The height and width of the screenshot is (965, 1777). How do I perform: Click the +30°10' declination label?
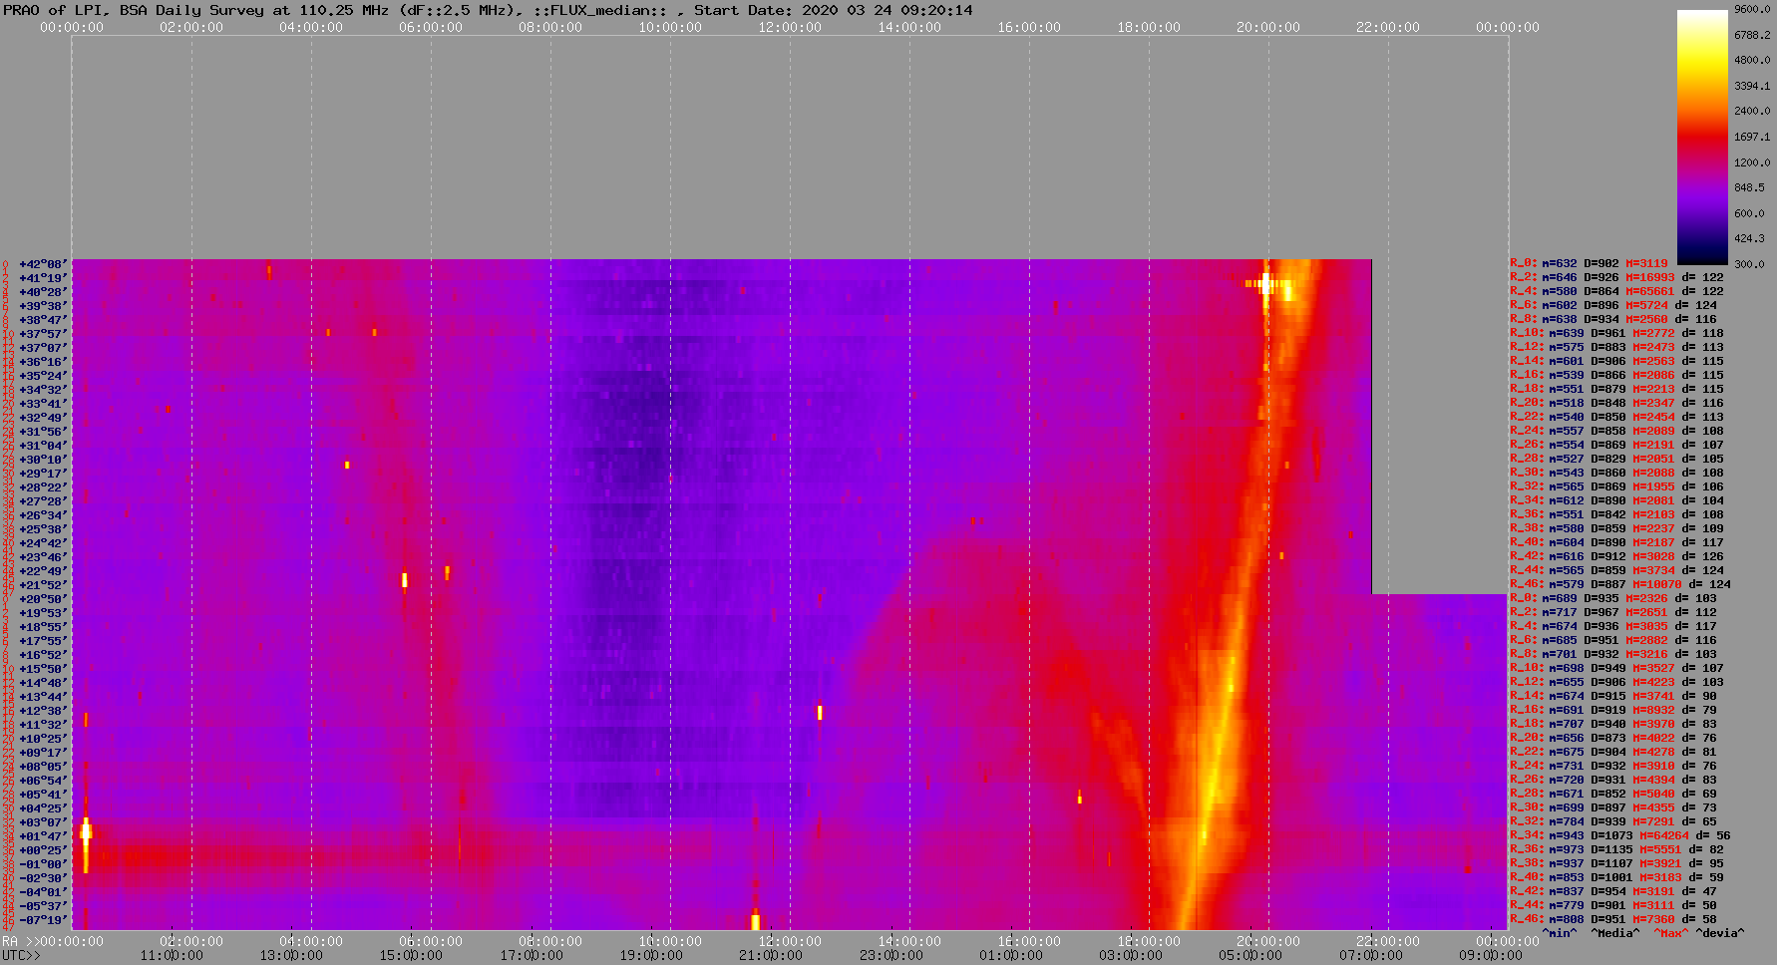(43, 460)
